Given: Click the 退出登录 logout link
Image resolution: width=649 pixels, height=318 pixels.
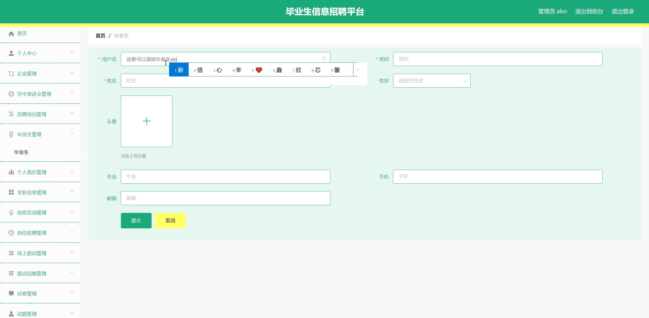Looking at the screenshot, I should [623, 11].
